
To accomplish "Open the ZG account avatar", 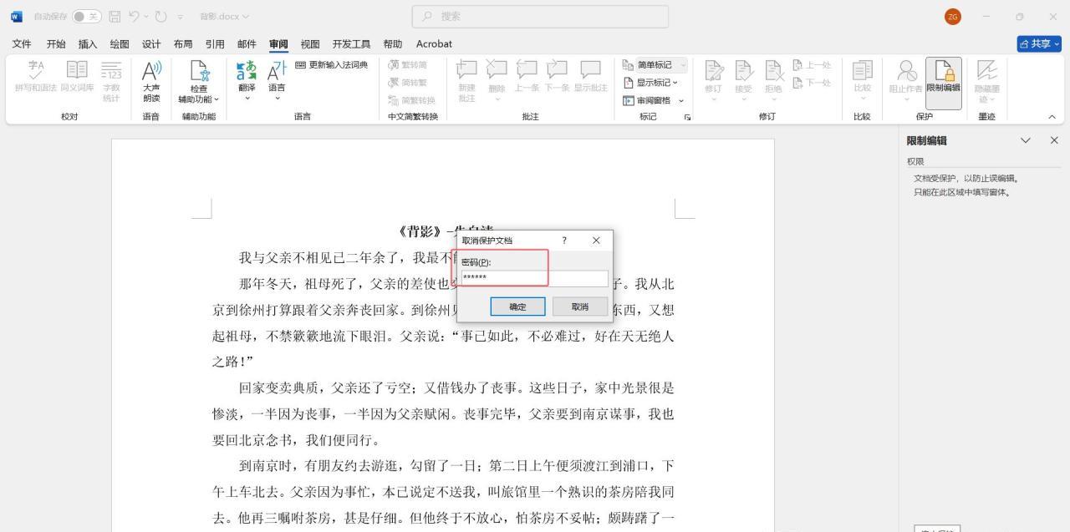I will (x=951, y=16).
